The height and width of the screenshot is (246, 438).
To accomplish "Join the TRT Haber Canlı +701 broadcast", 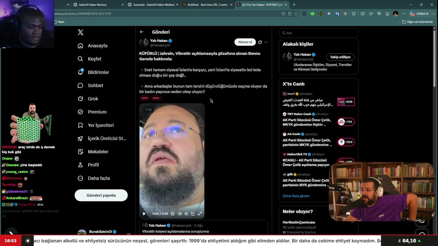I will pyautogui.click(x=346, y=122).
